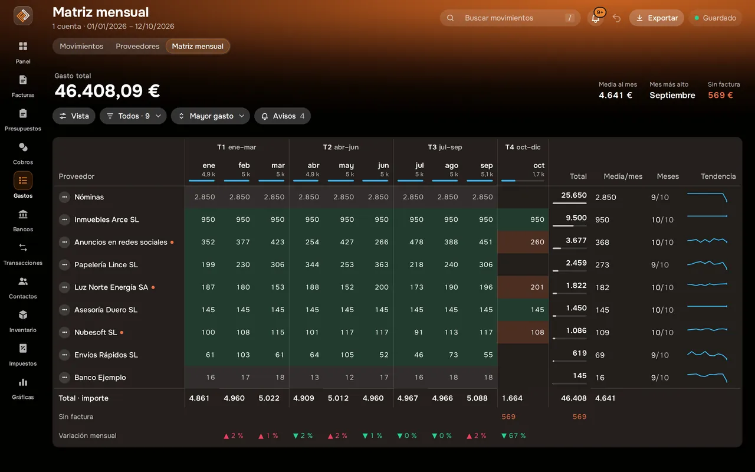
Task: Open the Transacciones sidebar icon
Action: (23, 248)
